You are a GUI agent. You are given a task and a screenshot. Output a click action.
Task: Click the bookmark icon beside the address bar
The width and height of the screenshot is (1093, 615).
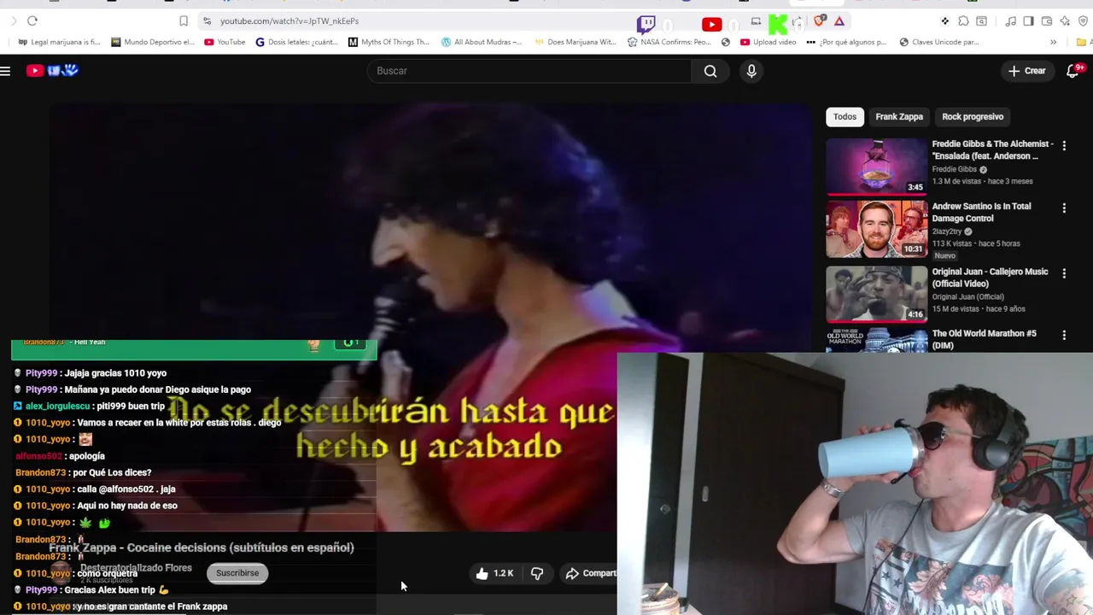tap(184, 20)
